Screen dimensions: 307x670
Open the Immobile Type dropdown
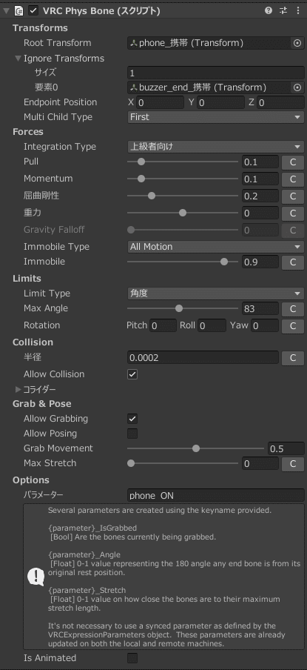pos(216,247)
